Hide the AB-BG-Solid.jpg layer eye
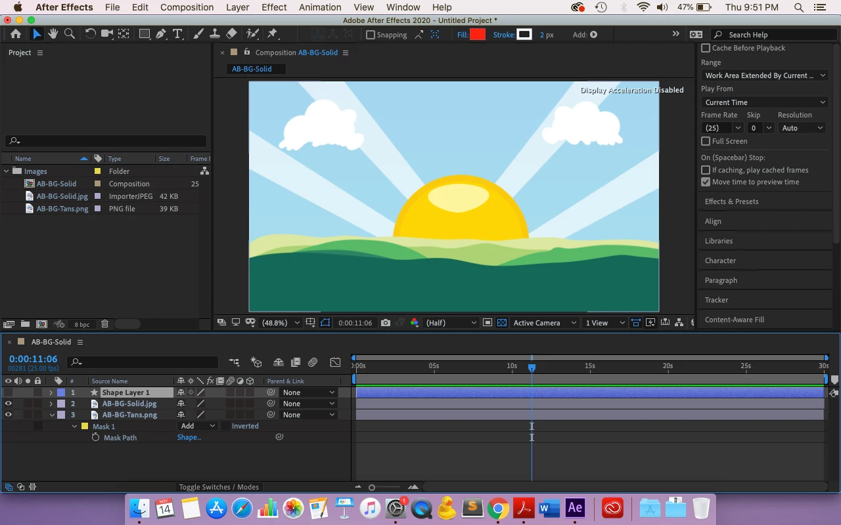The height and width of the screenshot is (525, 841). (x=9, y=404)
